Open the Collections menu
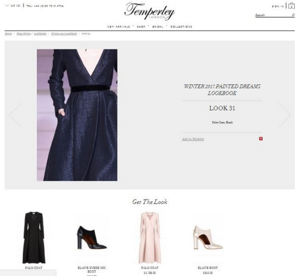Image resolution: width=300 pixels, height=276 pixels. coord(181,27)
